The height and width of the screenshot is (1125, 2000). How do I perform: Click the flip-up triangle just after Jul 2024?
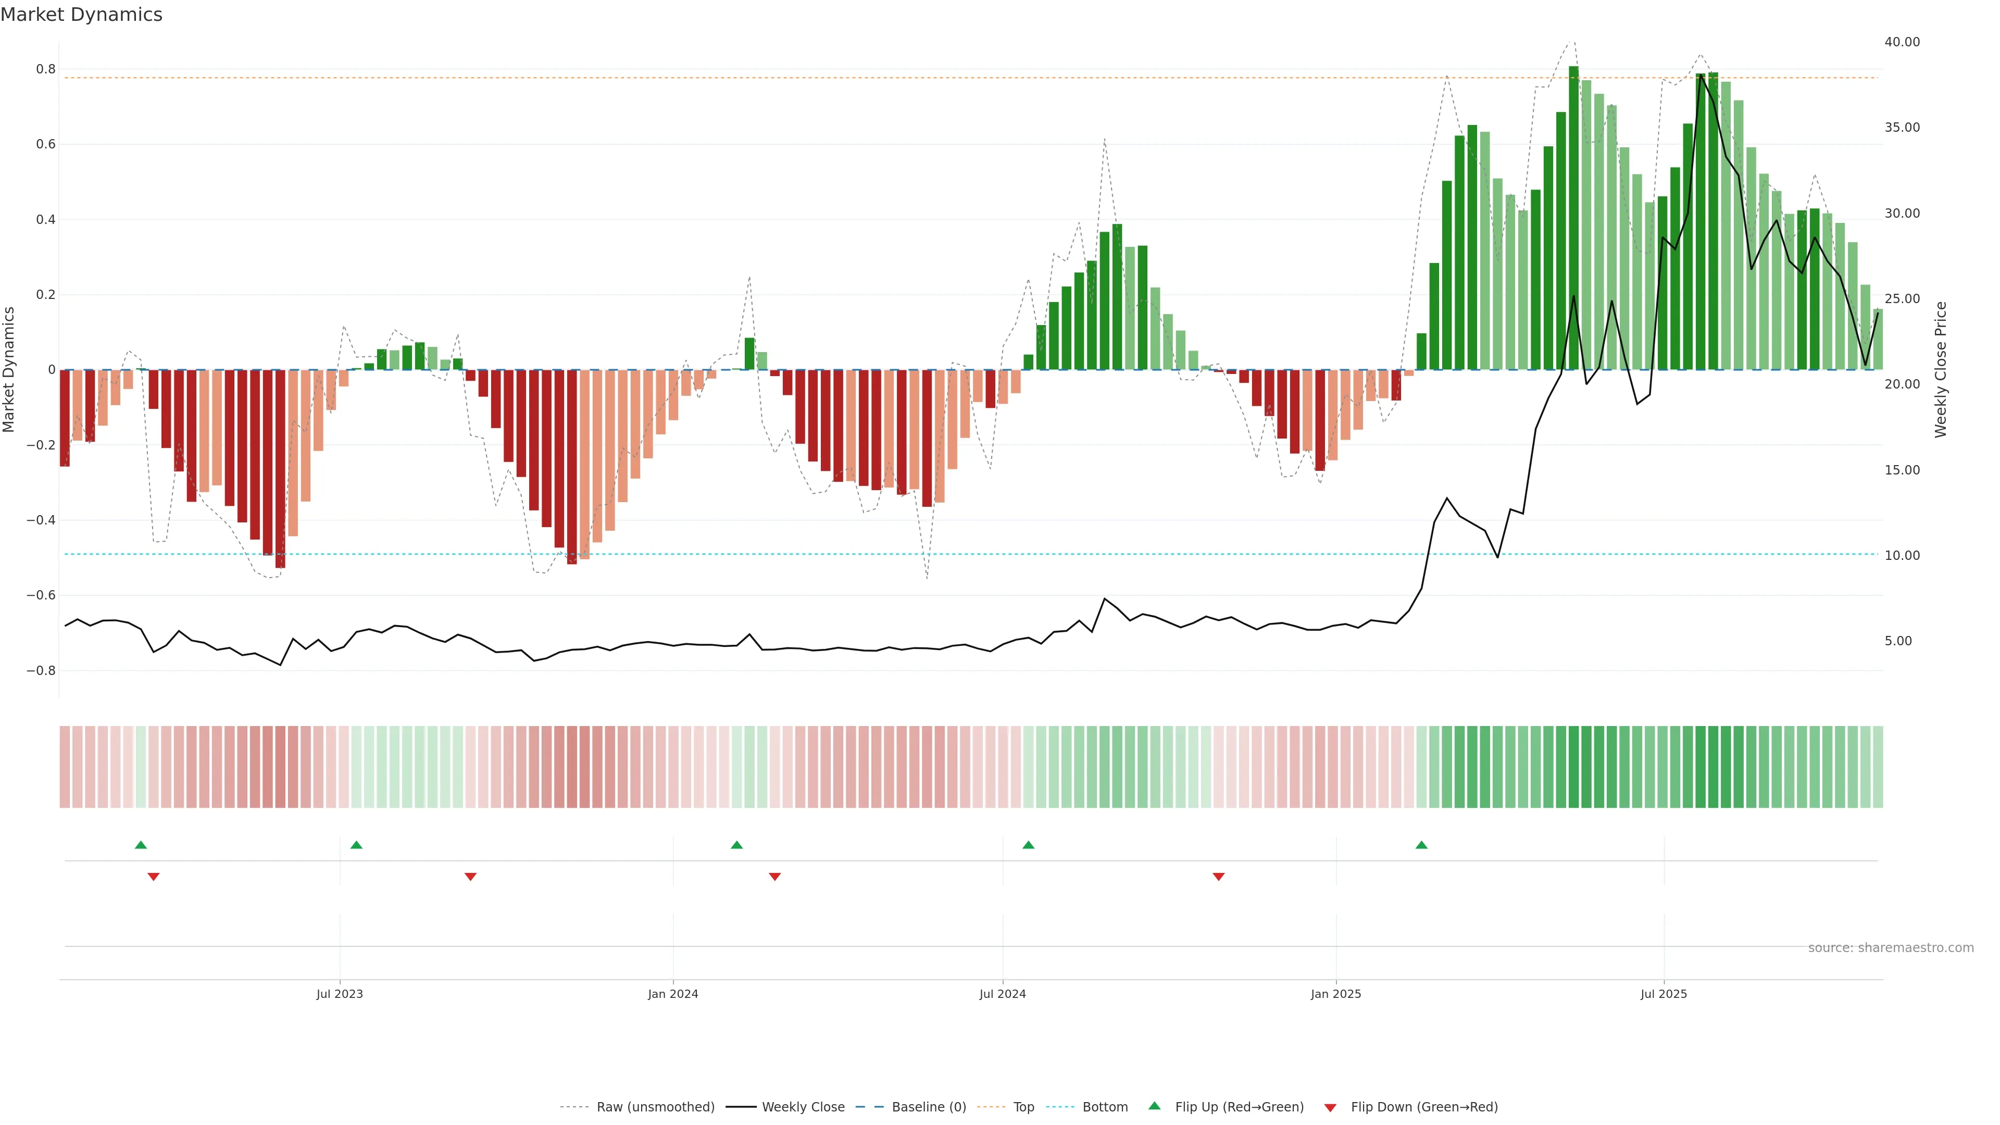coord(1028,845)
